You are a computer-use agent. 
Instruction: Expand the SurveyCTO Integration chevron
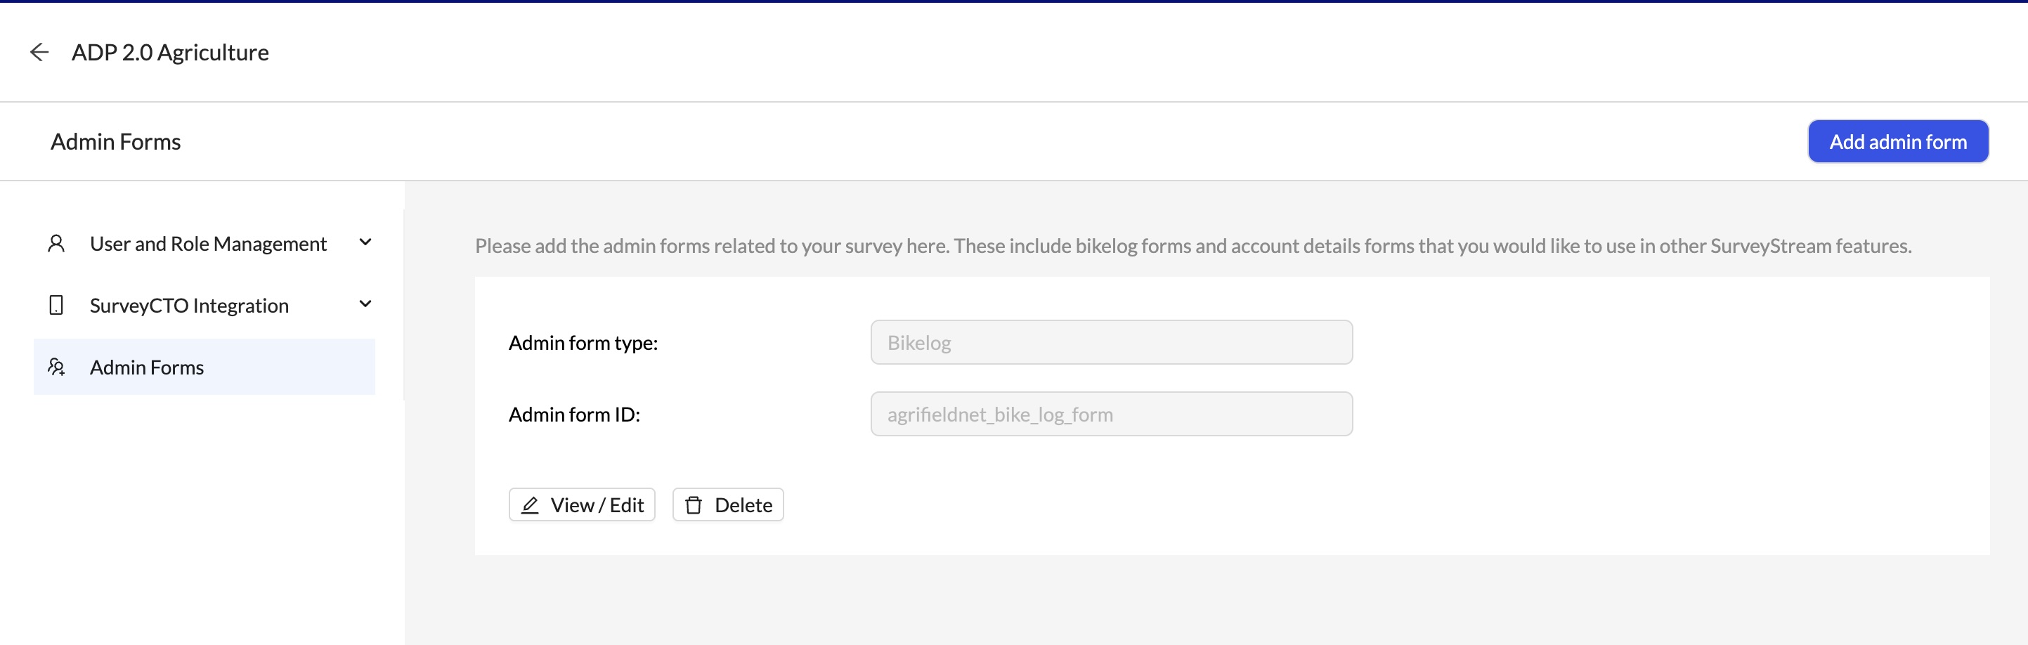pyautogui.click(x=365, y=304)
